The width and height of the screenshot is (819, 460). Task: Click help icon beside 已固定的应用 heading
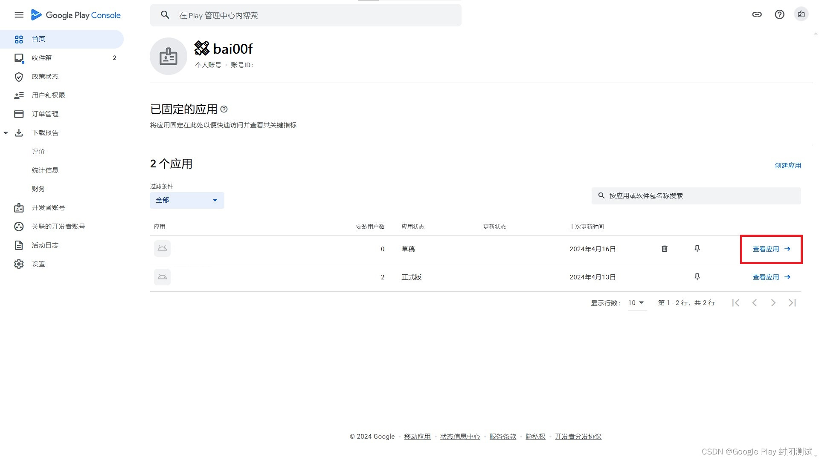(x=224, y=109)
